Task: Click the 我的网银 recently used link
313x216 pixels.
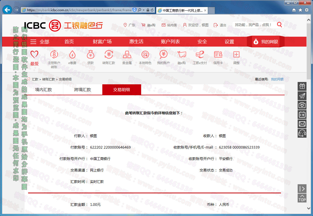Action: pos(277,79)
